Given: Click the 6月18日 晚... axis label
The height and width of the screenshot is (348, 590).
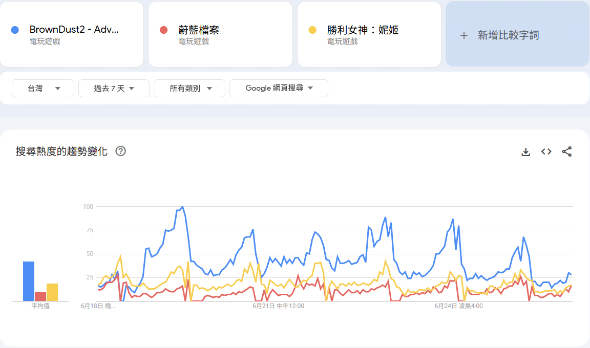Looking at the screenshot, I should coord(98,306).
